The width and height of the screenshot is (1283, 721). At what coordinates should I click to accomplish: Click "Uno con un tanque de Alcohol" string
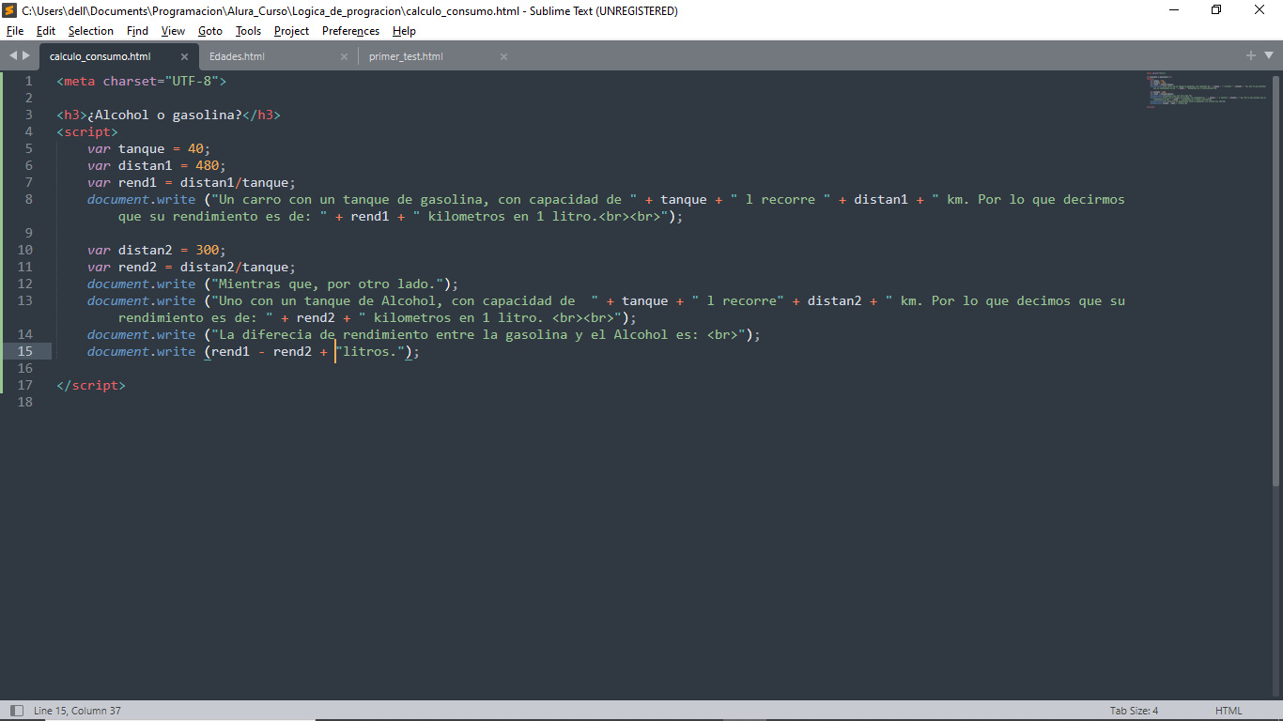click(327, 300)
